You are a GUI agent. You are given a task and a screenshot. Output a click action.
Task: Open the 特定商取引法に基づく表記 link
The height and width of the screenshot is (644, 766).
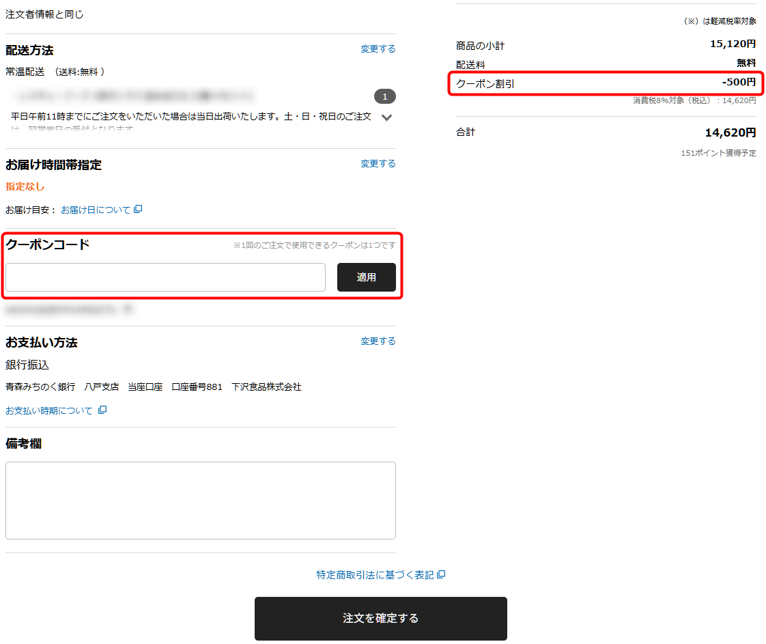click(x=375, y=575)
